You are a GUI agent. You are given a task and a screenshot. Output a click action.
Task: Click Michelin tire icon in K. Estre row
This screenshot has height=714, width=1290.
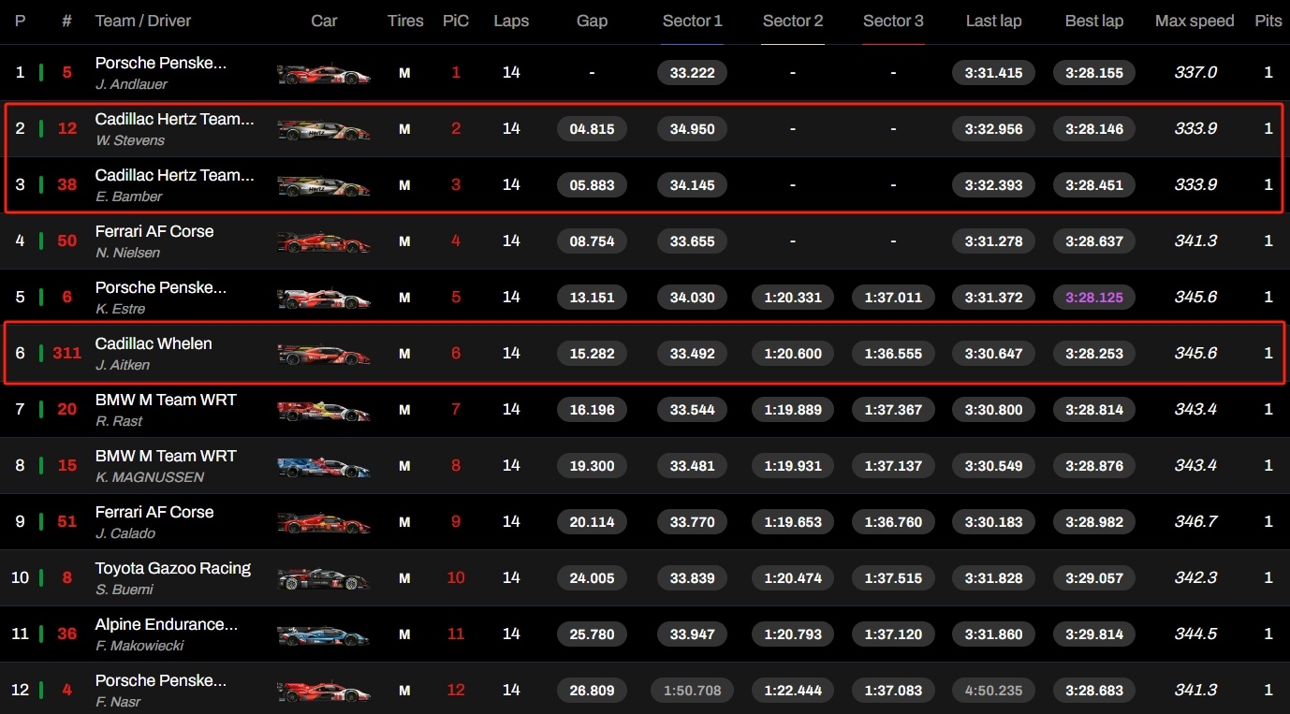click(x=404, y=298)
